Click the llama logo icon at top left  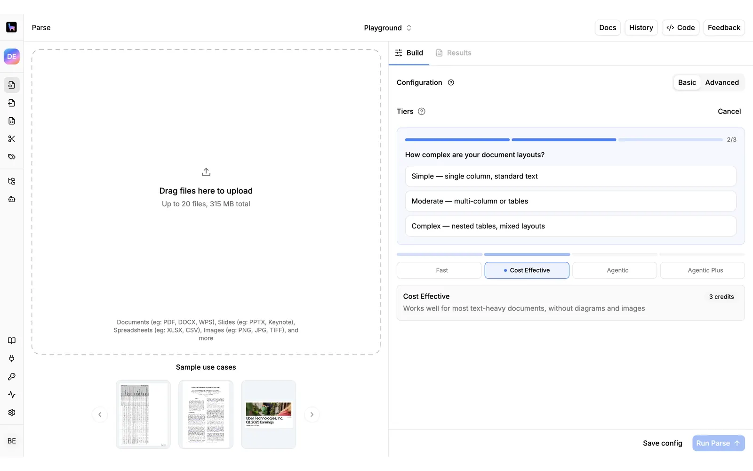(12, 27)
